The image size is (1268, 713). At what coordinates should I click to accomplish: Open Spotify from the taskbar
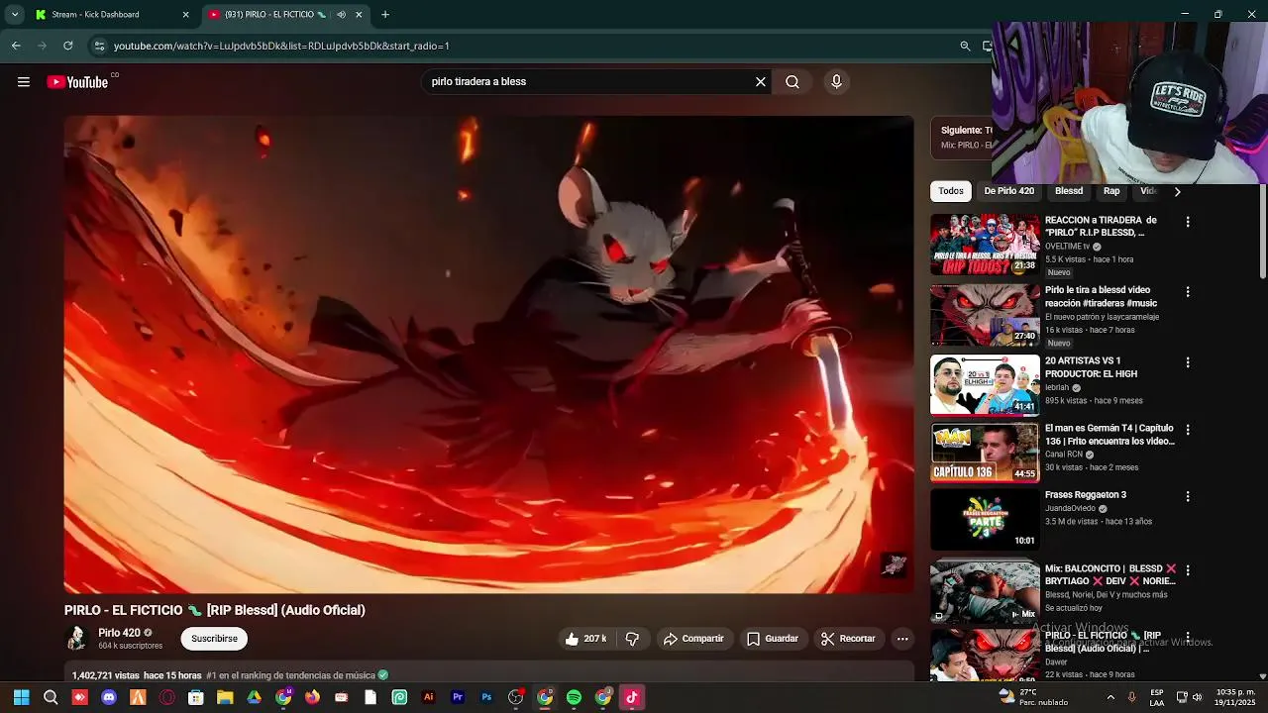tap(574, 697)
